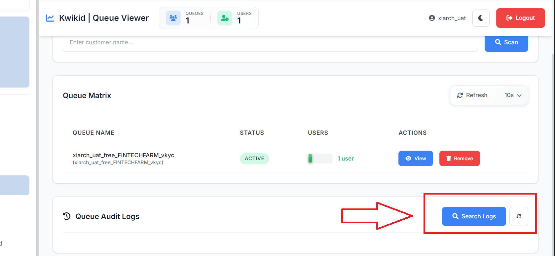This screenshot has height=256, width=555.
Task: Click the green user capacity progress bar
Action: tap(320, 159)
